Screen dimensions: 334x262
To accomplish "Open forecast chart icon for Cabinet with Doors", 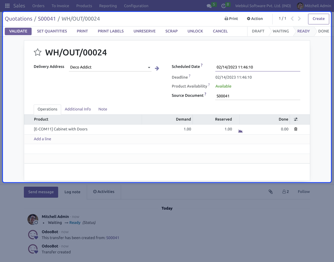I will (240, 131).
